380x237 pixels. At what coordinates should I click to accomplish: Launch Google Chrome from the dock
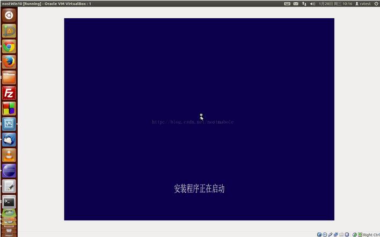(x=9, y=47)
